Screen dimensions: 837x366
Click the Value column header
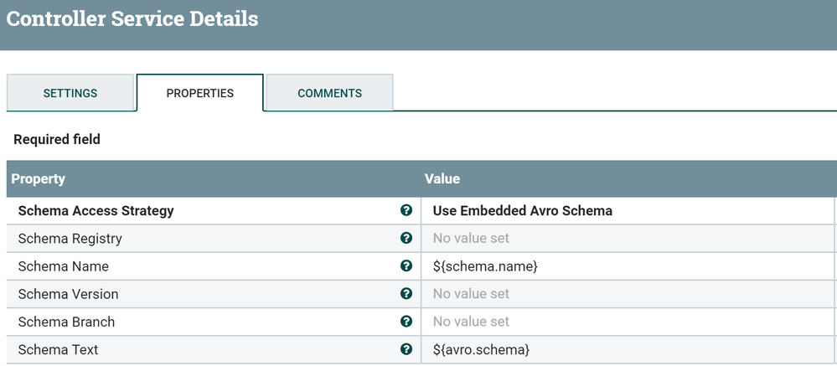[x=442, y=179]
